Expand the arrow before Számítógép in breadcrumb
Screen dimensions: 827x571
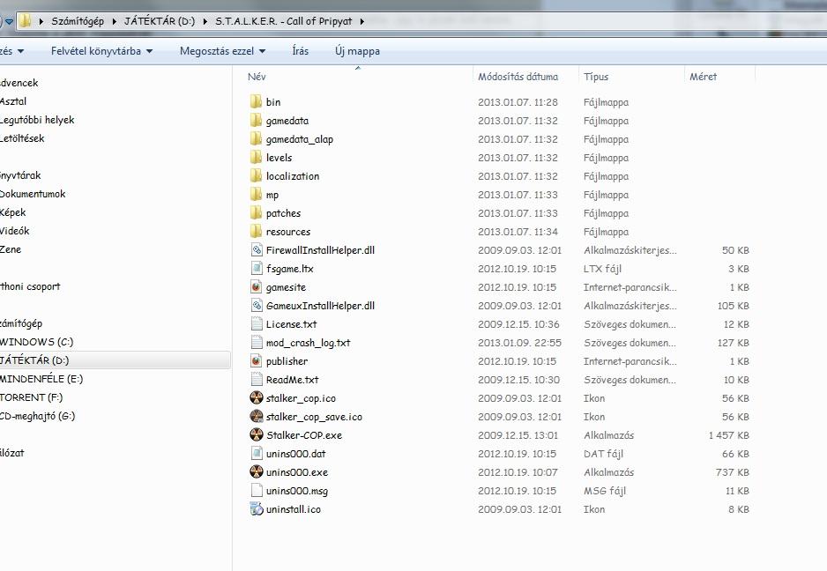41,22
